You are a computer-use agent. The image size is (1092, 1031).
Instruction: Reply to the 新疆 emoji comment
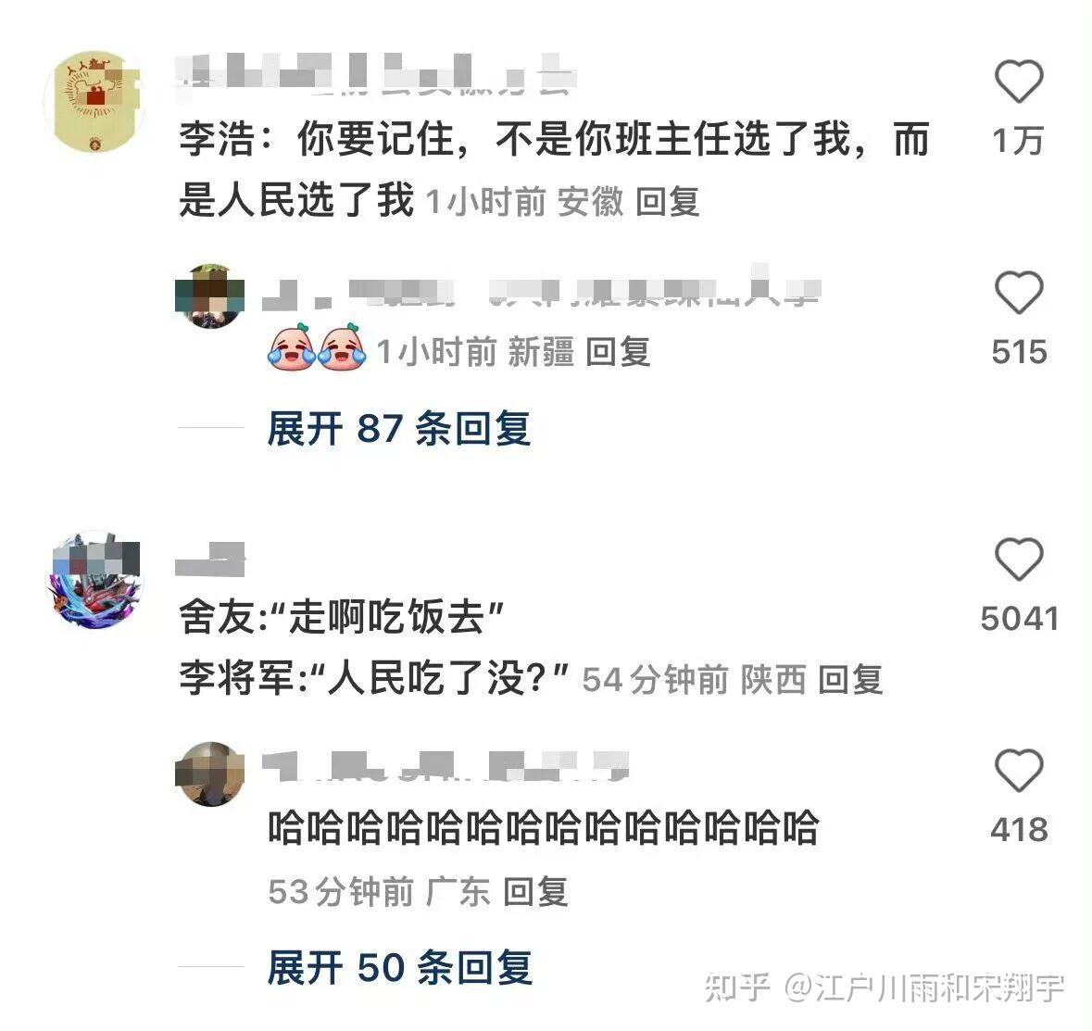coord(618,351)
